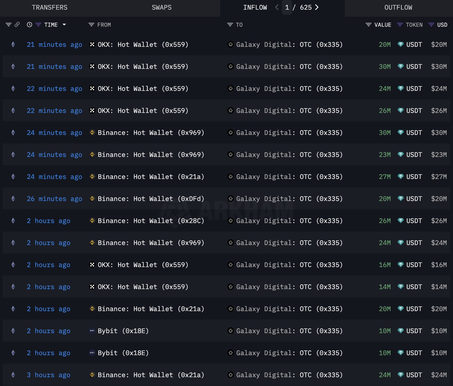The width and height of the screenshot is (453, 386).
Task: Click the page number field showing 1
Action: (287, 7)
